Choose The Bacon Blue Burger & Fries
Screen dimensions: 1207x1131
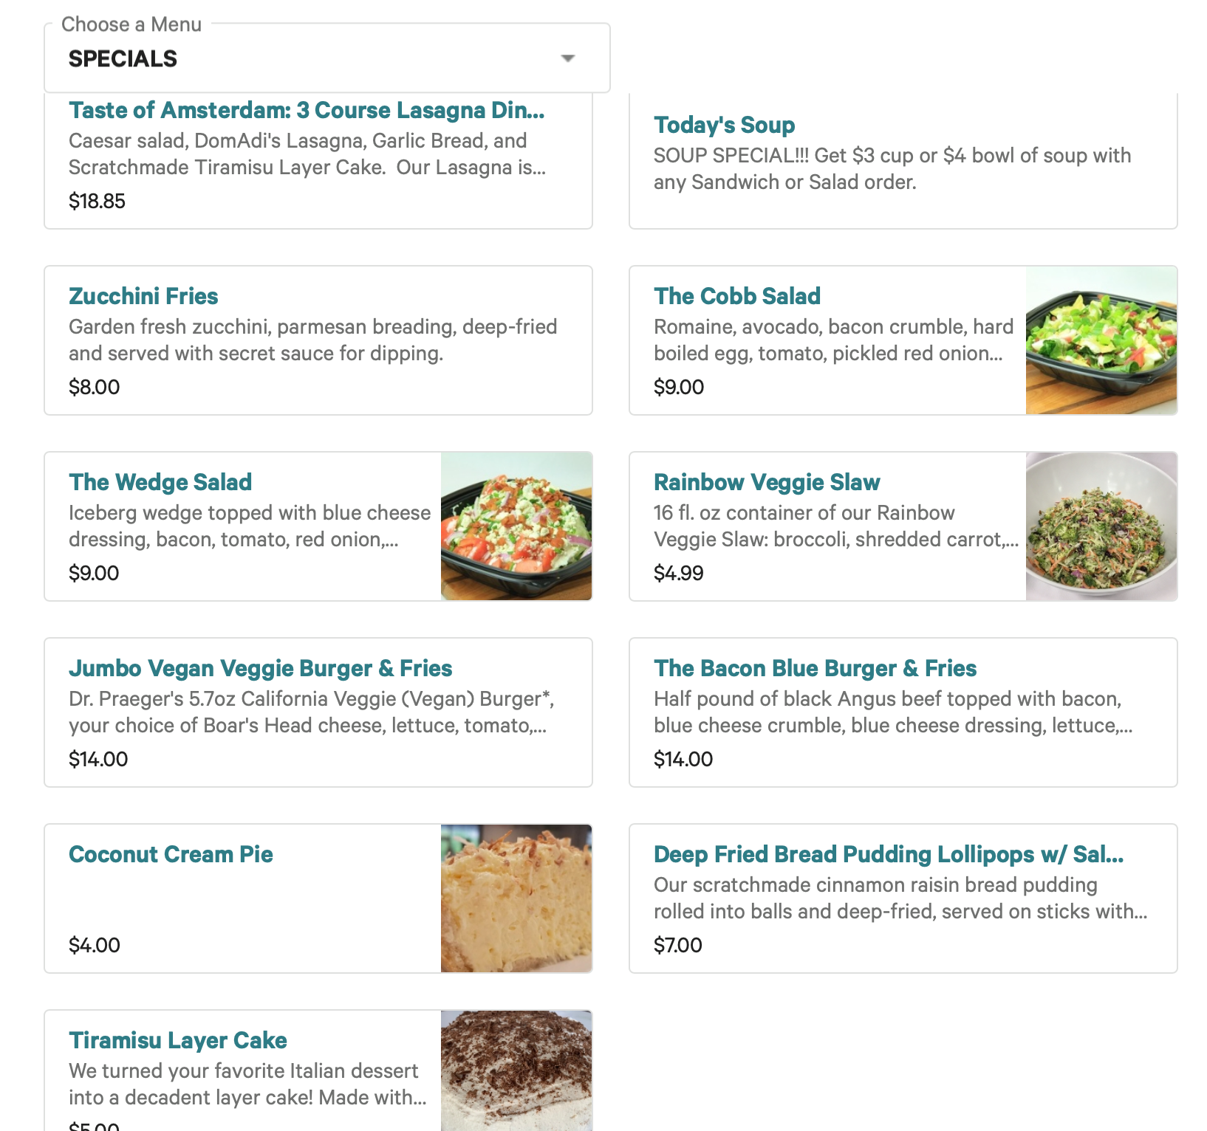[x=815, y=668]
